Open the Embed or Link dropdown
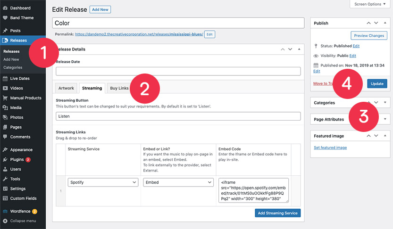Image resolution: width=393 pixels, height=229 pixels. [x=178, y=182]
